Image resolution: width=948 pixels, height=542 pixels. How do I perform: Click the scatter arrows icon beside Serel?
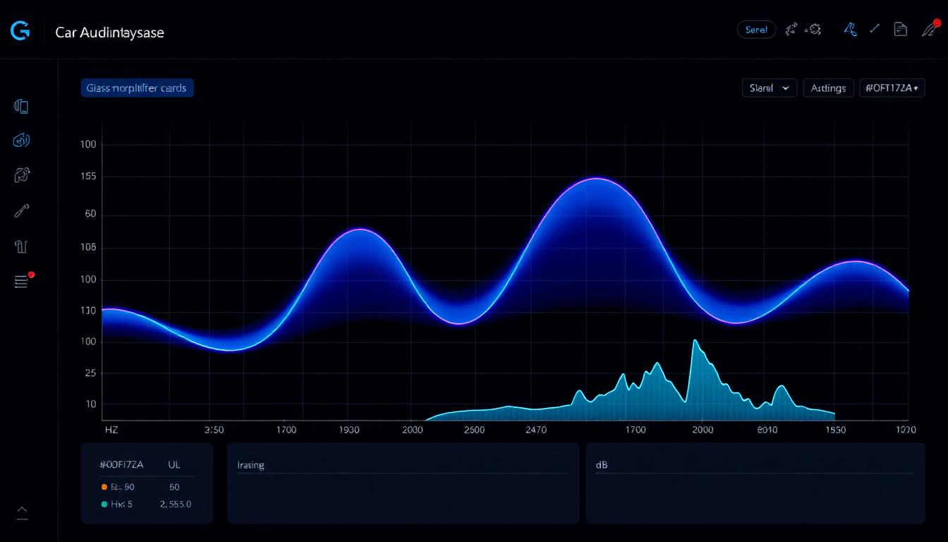791,30
